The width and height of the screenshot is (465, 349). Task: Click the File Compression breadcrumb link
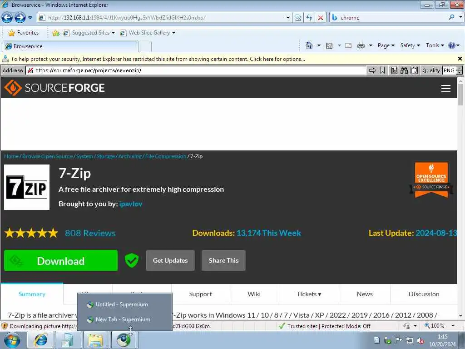(165, 156)
